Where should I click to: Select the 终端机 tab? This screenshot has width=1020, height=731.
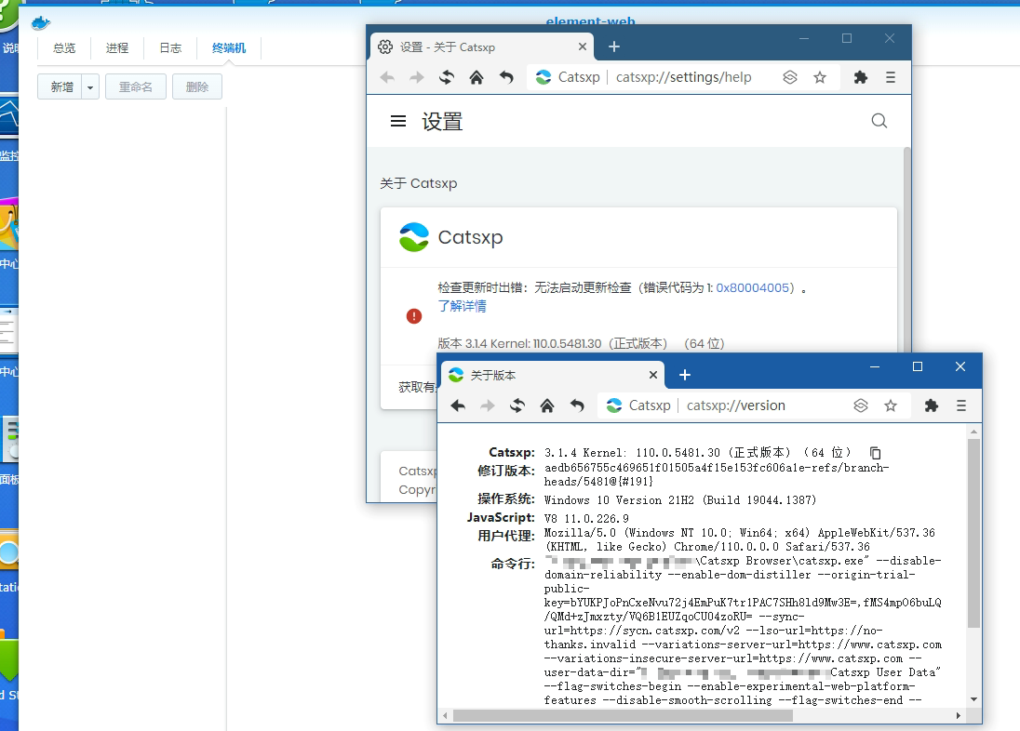229,48
